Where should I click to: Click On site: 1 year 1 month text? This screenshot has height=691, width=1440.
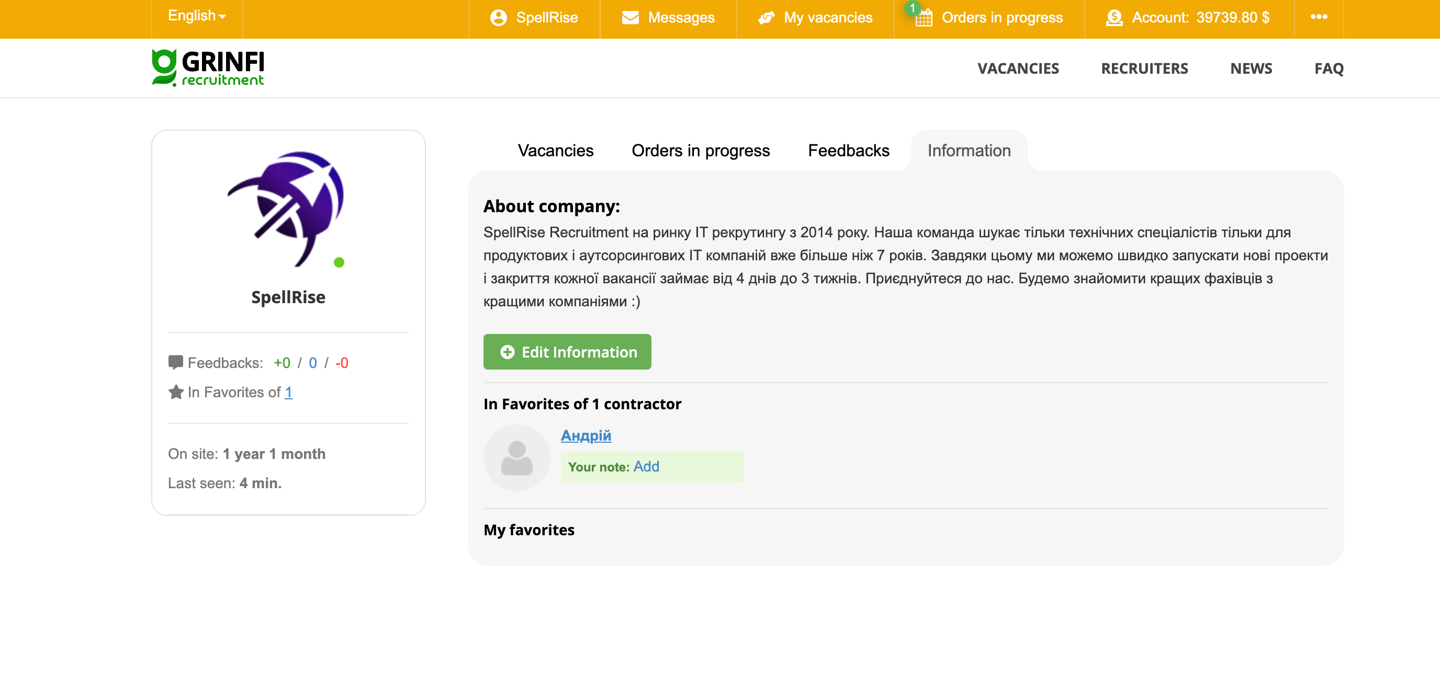click(246, 454)
